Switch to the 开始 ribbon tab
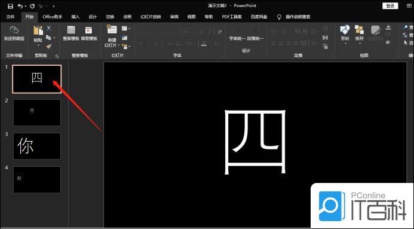The height and width of the screenshot is (229, 414). (x=29, y=17)
